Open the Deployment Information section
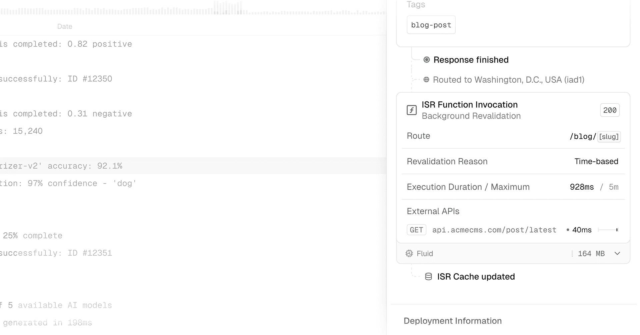Screen dimensions: 640x335 (x=452, y=321)
